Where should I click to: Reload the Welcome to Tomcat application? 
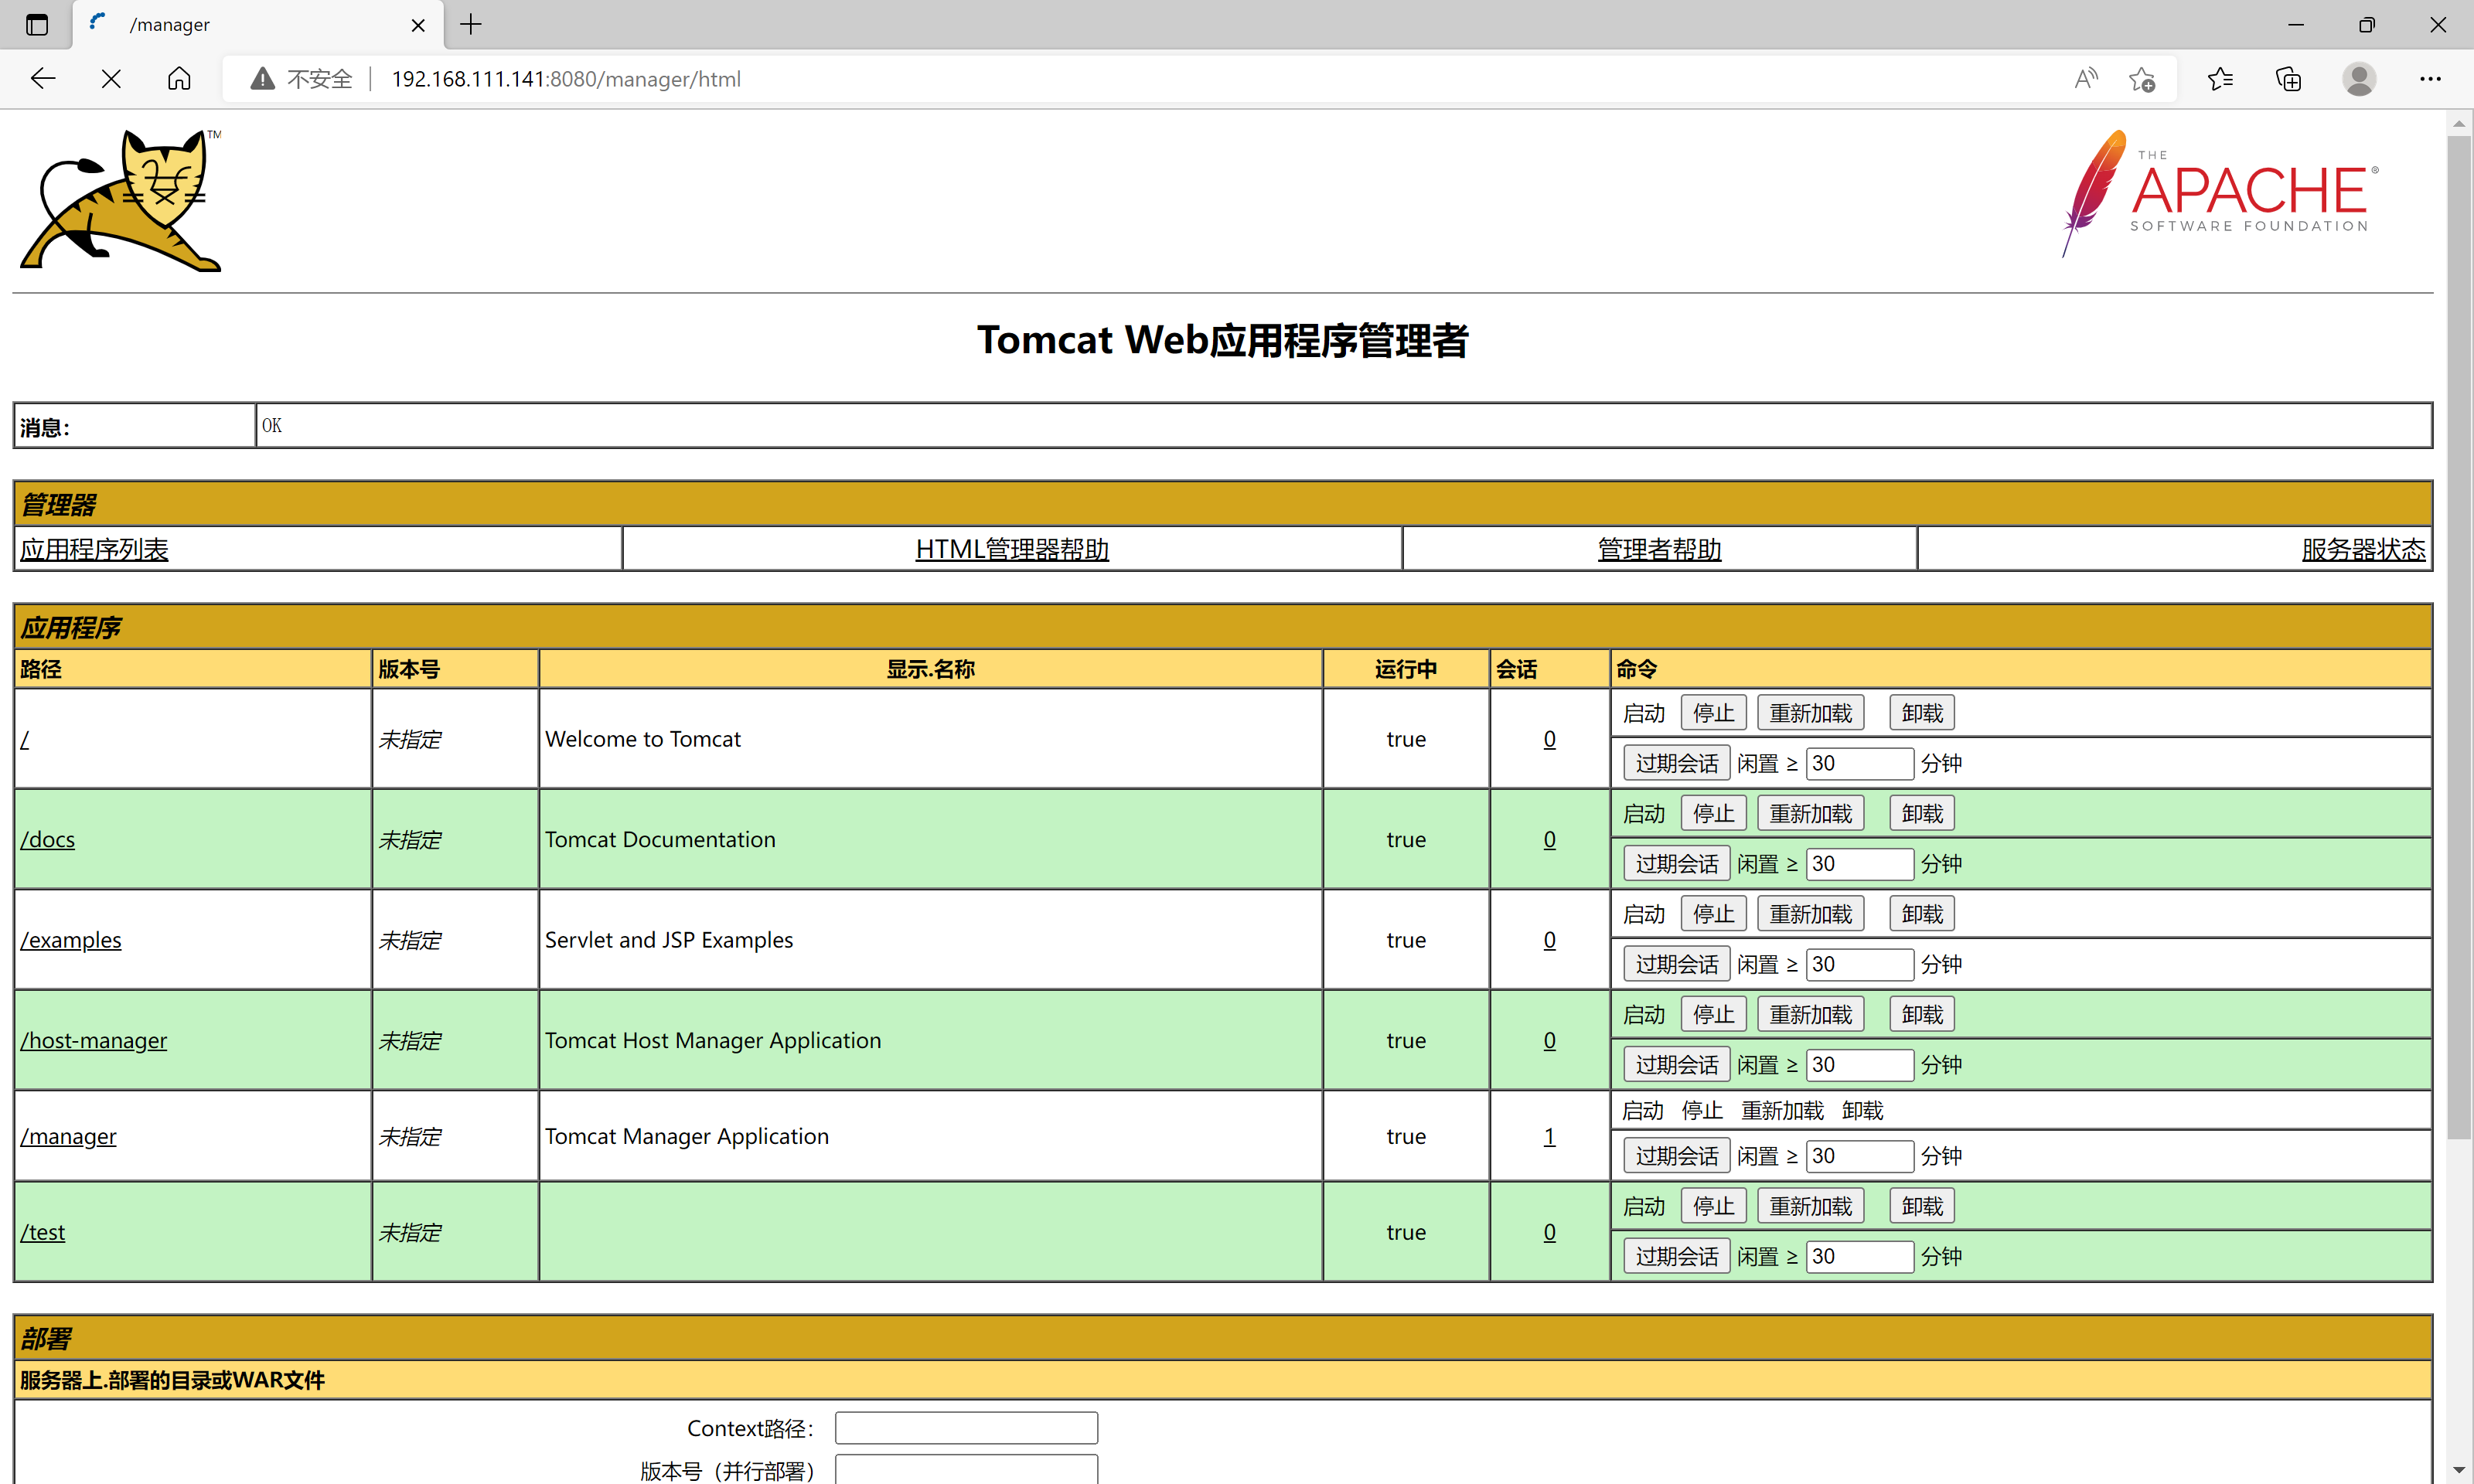tap(1810, 713)
